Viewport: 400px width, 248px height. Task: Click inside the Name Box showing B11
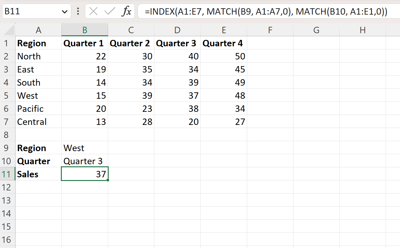pyautogui.click(x=30, y=11)
